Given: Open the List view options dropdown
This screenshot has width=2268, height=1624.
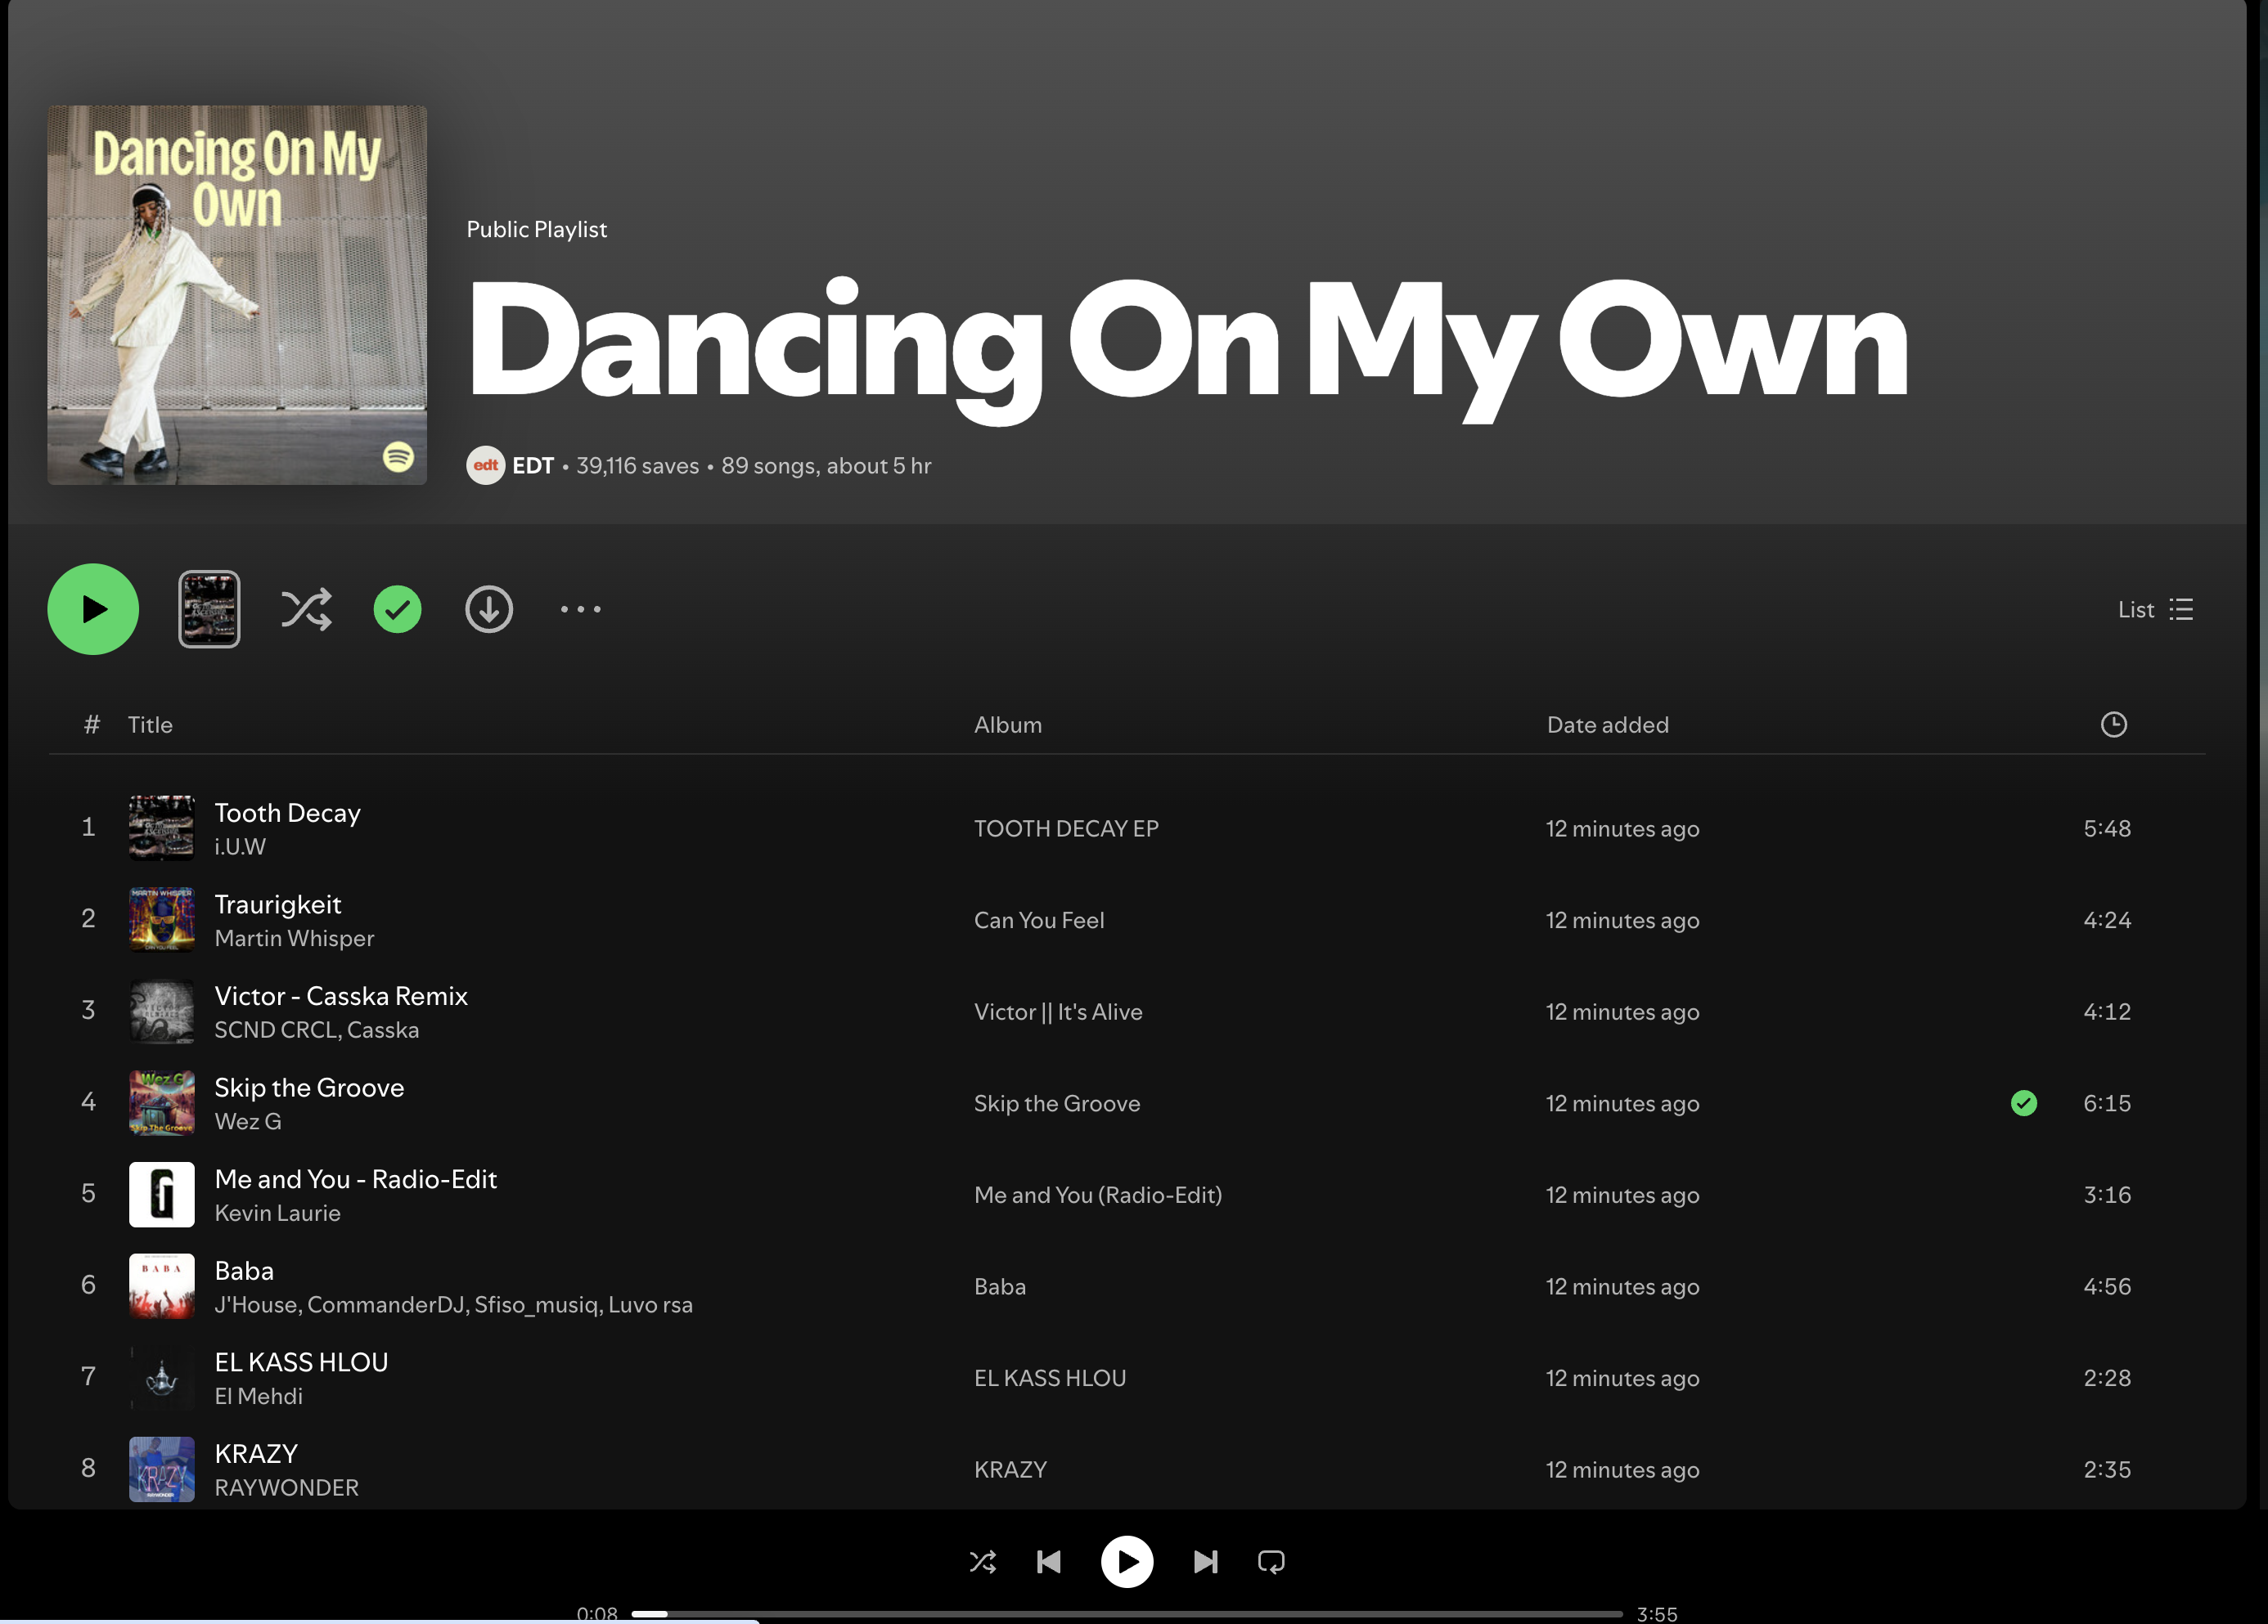Looking at the screenshot, I should pos(2155,610).
